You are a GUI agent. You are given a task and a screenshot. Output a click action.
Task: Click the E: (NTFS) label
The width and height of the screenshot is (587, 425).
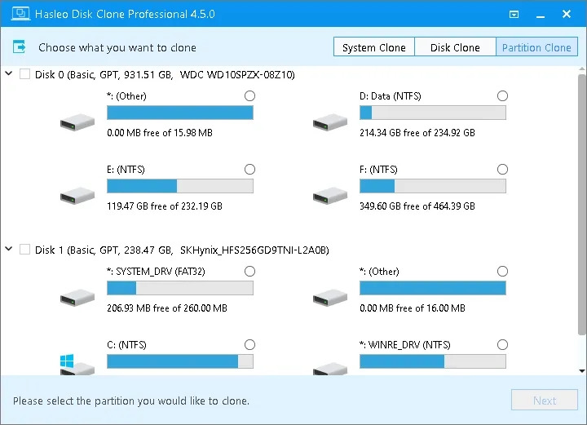[x=126, y=170]
